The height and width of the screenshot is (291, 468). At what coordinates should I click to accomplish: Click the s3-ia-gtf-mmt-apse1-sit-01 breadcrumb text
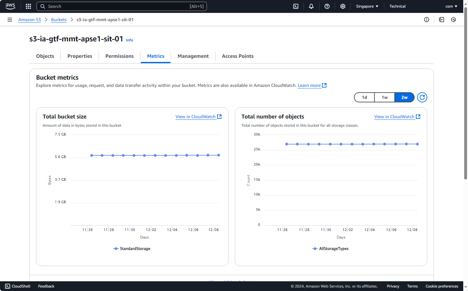(x=105, y=20)
